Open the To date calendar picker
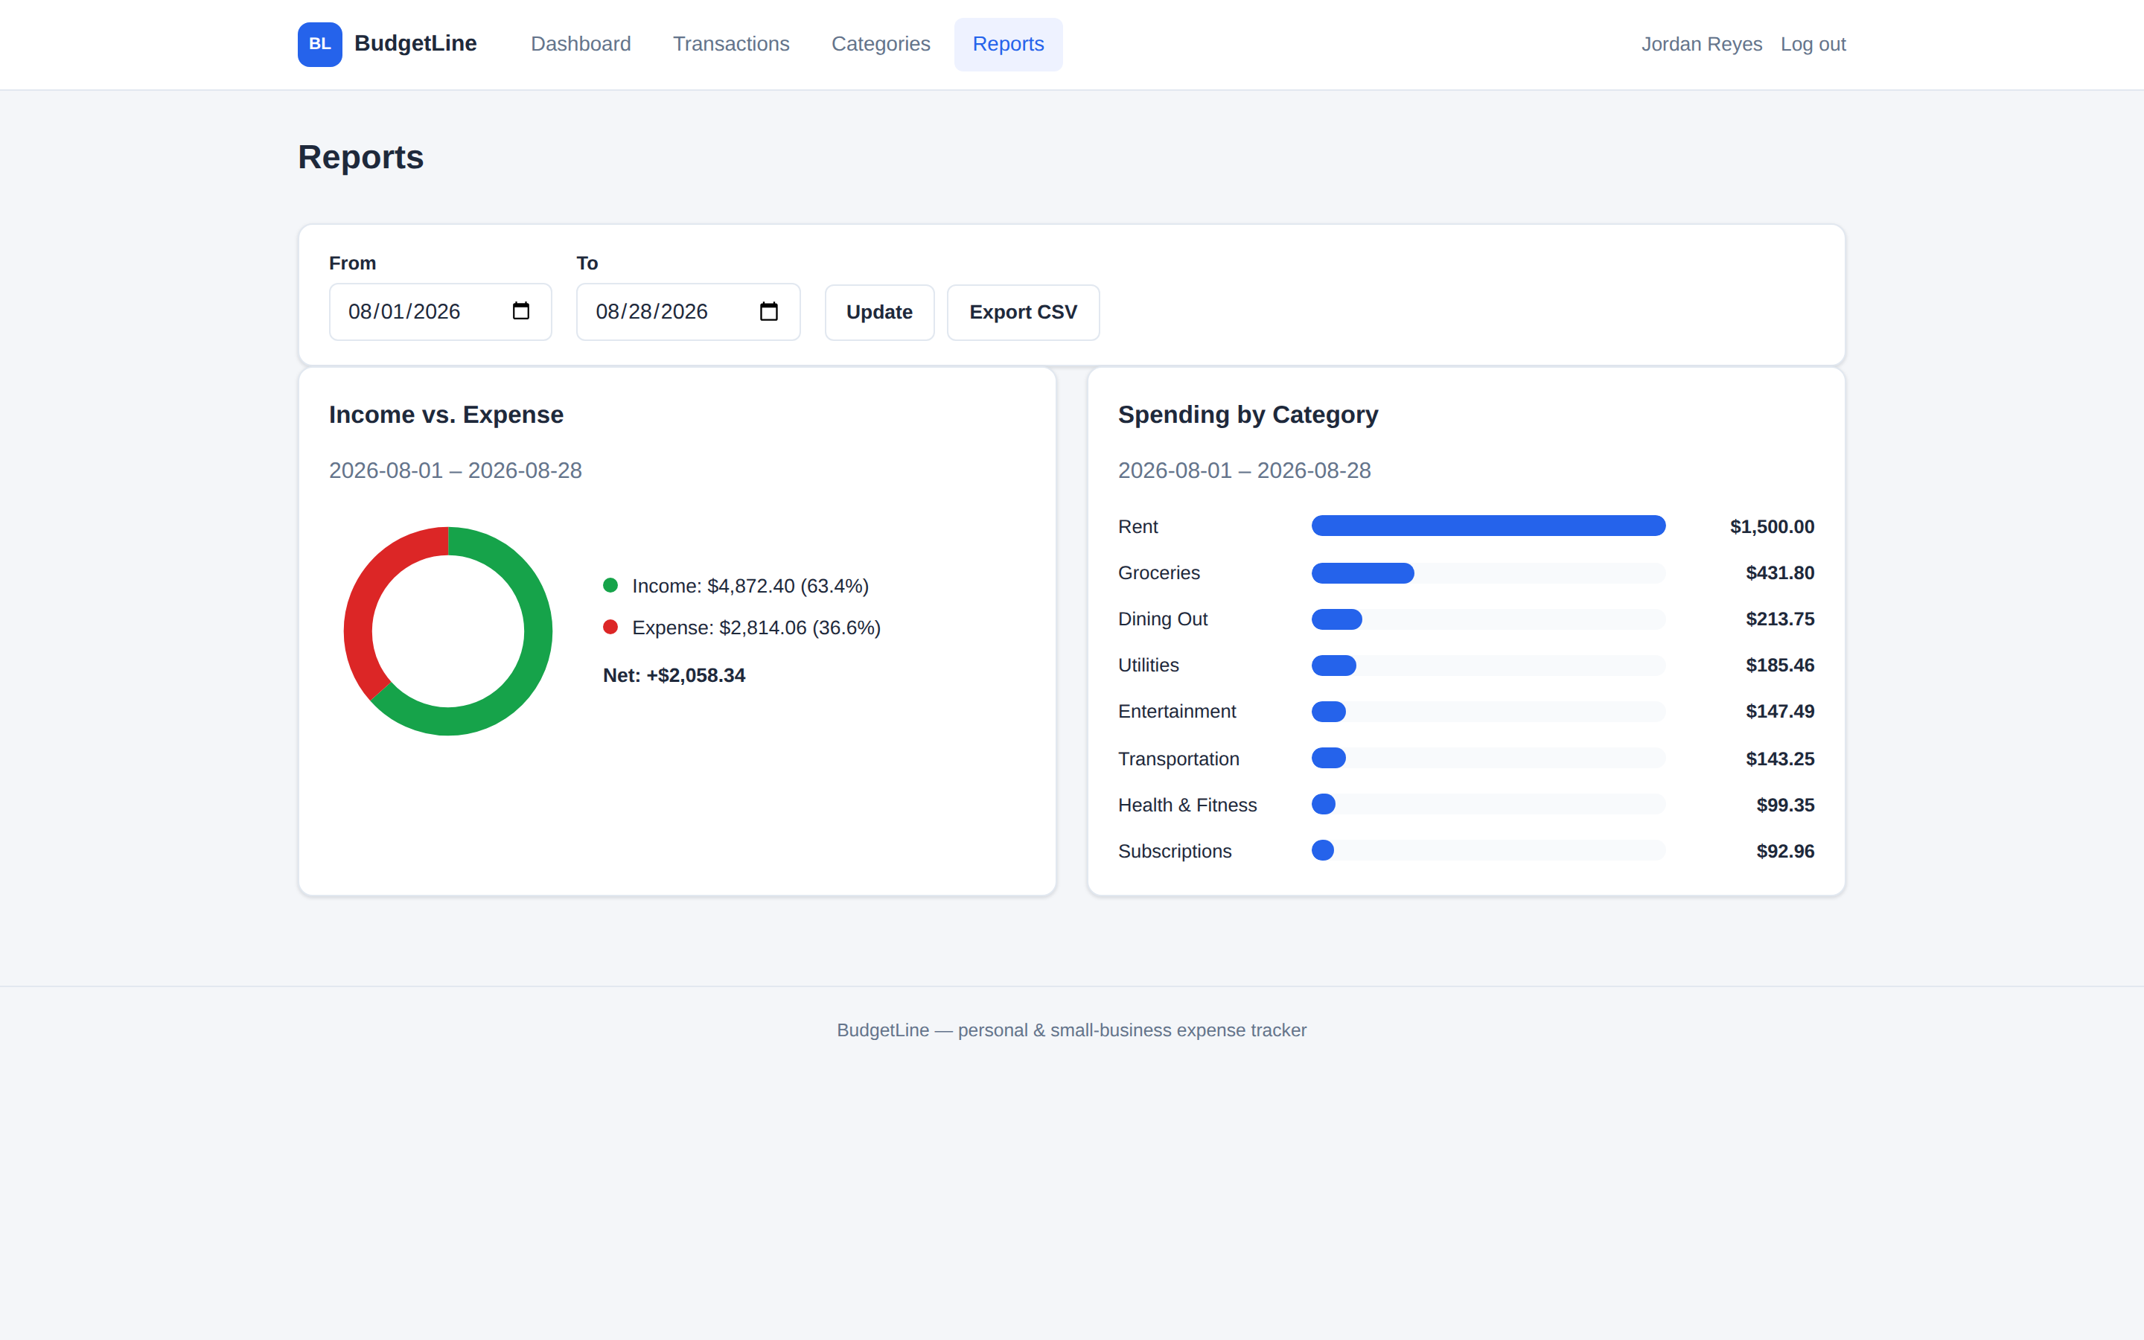2144x1340 pixels. tap(769, 311)
